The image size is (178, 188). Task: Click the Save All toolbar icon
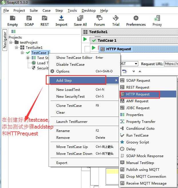tap(80, 18)
